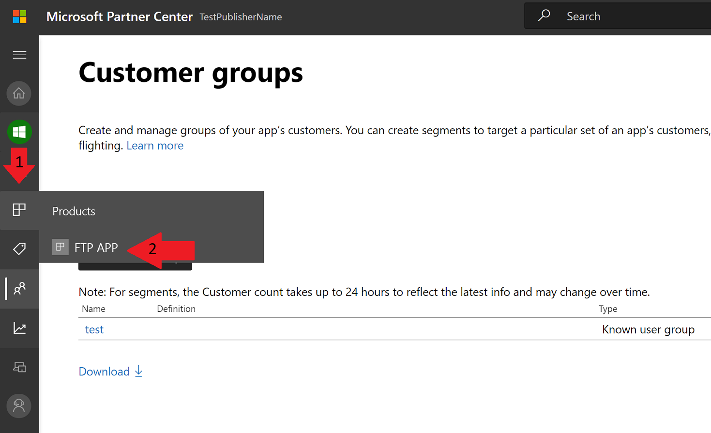Follow the Learn more link
The height and width of the screenshot is (433, 711).
pos(155,146)
